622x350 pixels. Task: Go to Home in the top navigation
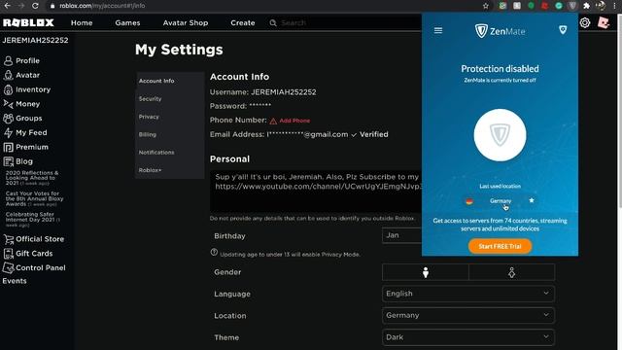tap(82, 23)
